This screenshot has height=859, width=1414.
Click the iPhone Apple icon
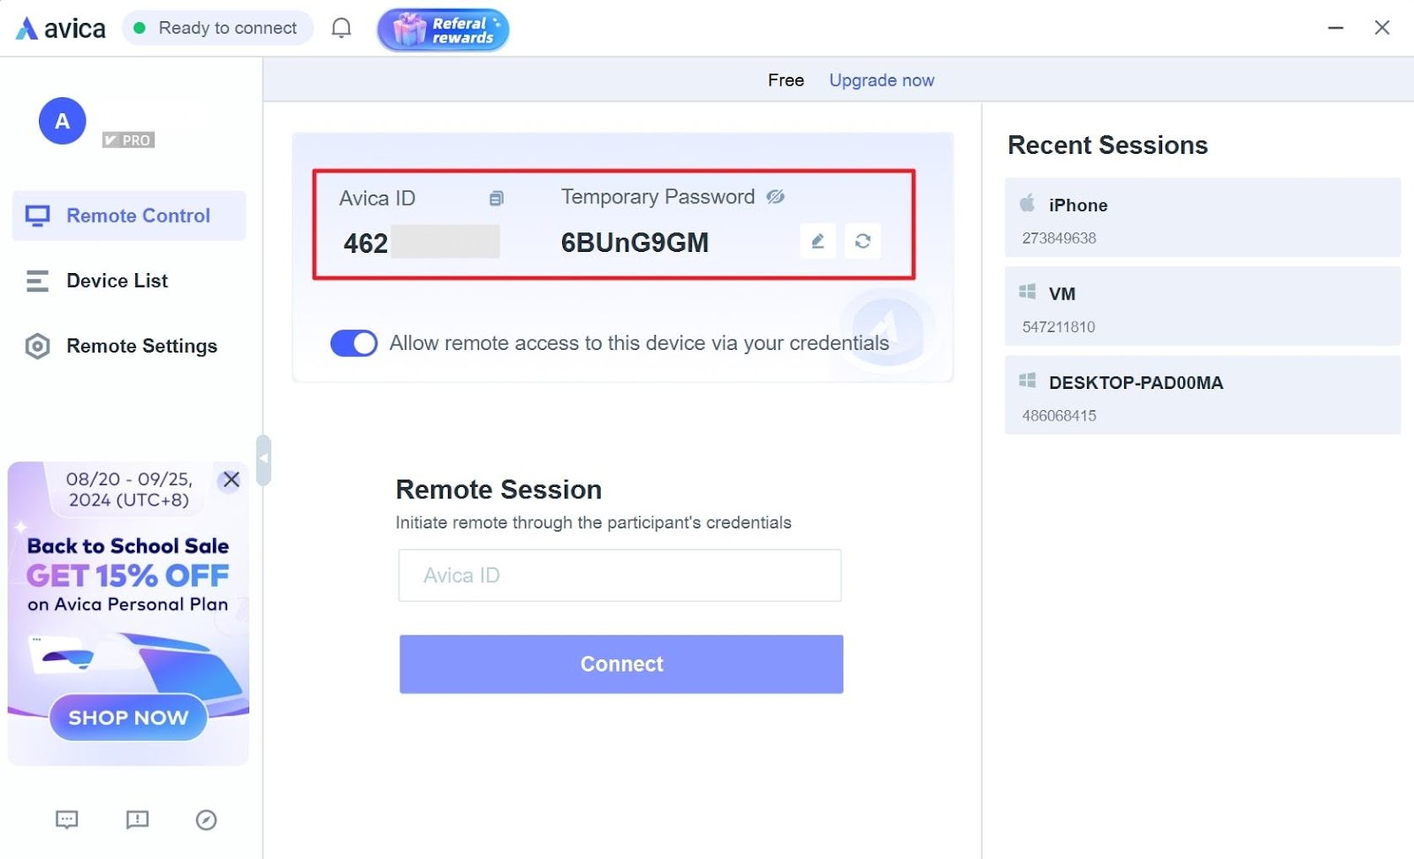coord(1027,203)
